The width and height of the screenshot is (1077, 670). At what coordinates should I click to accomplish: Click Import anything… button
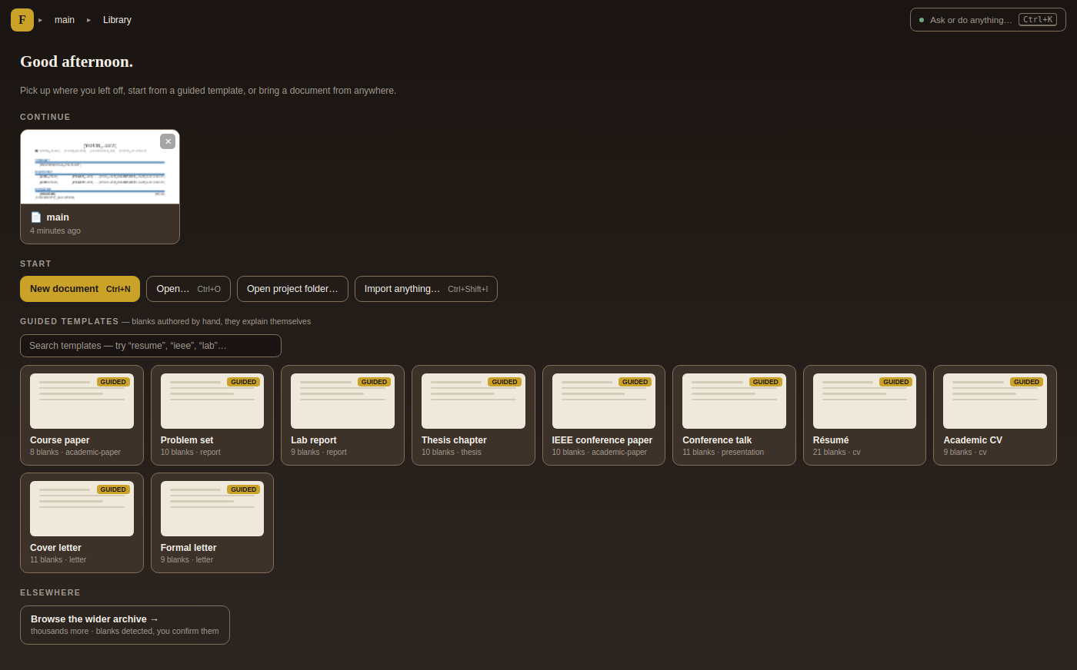point(426,289)
